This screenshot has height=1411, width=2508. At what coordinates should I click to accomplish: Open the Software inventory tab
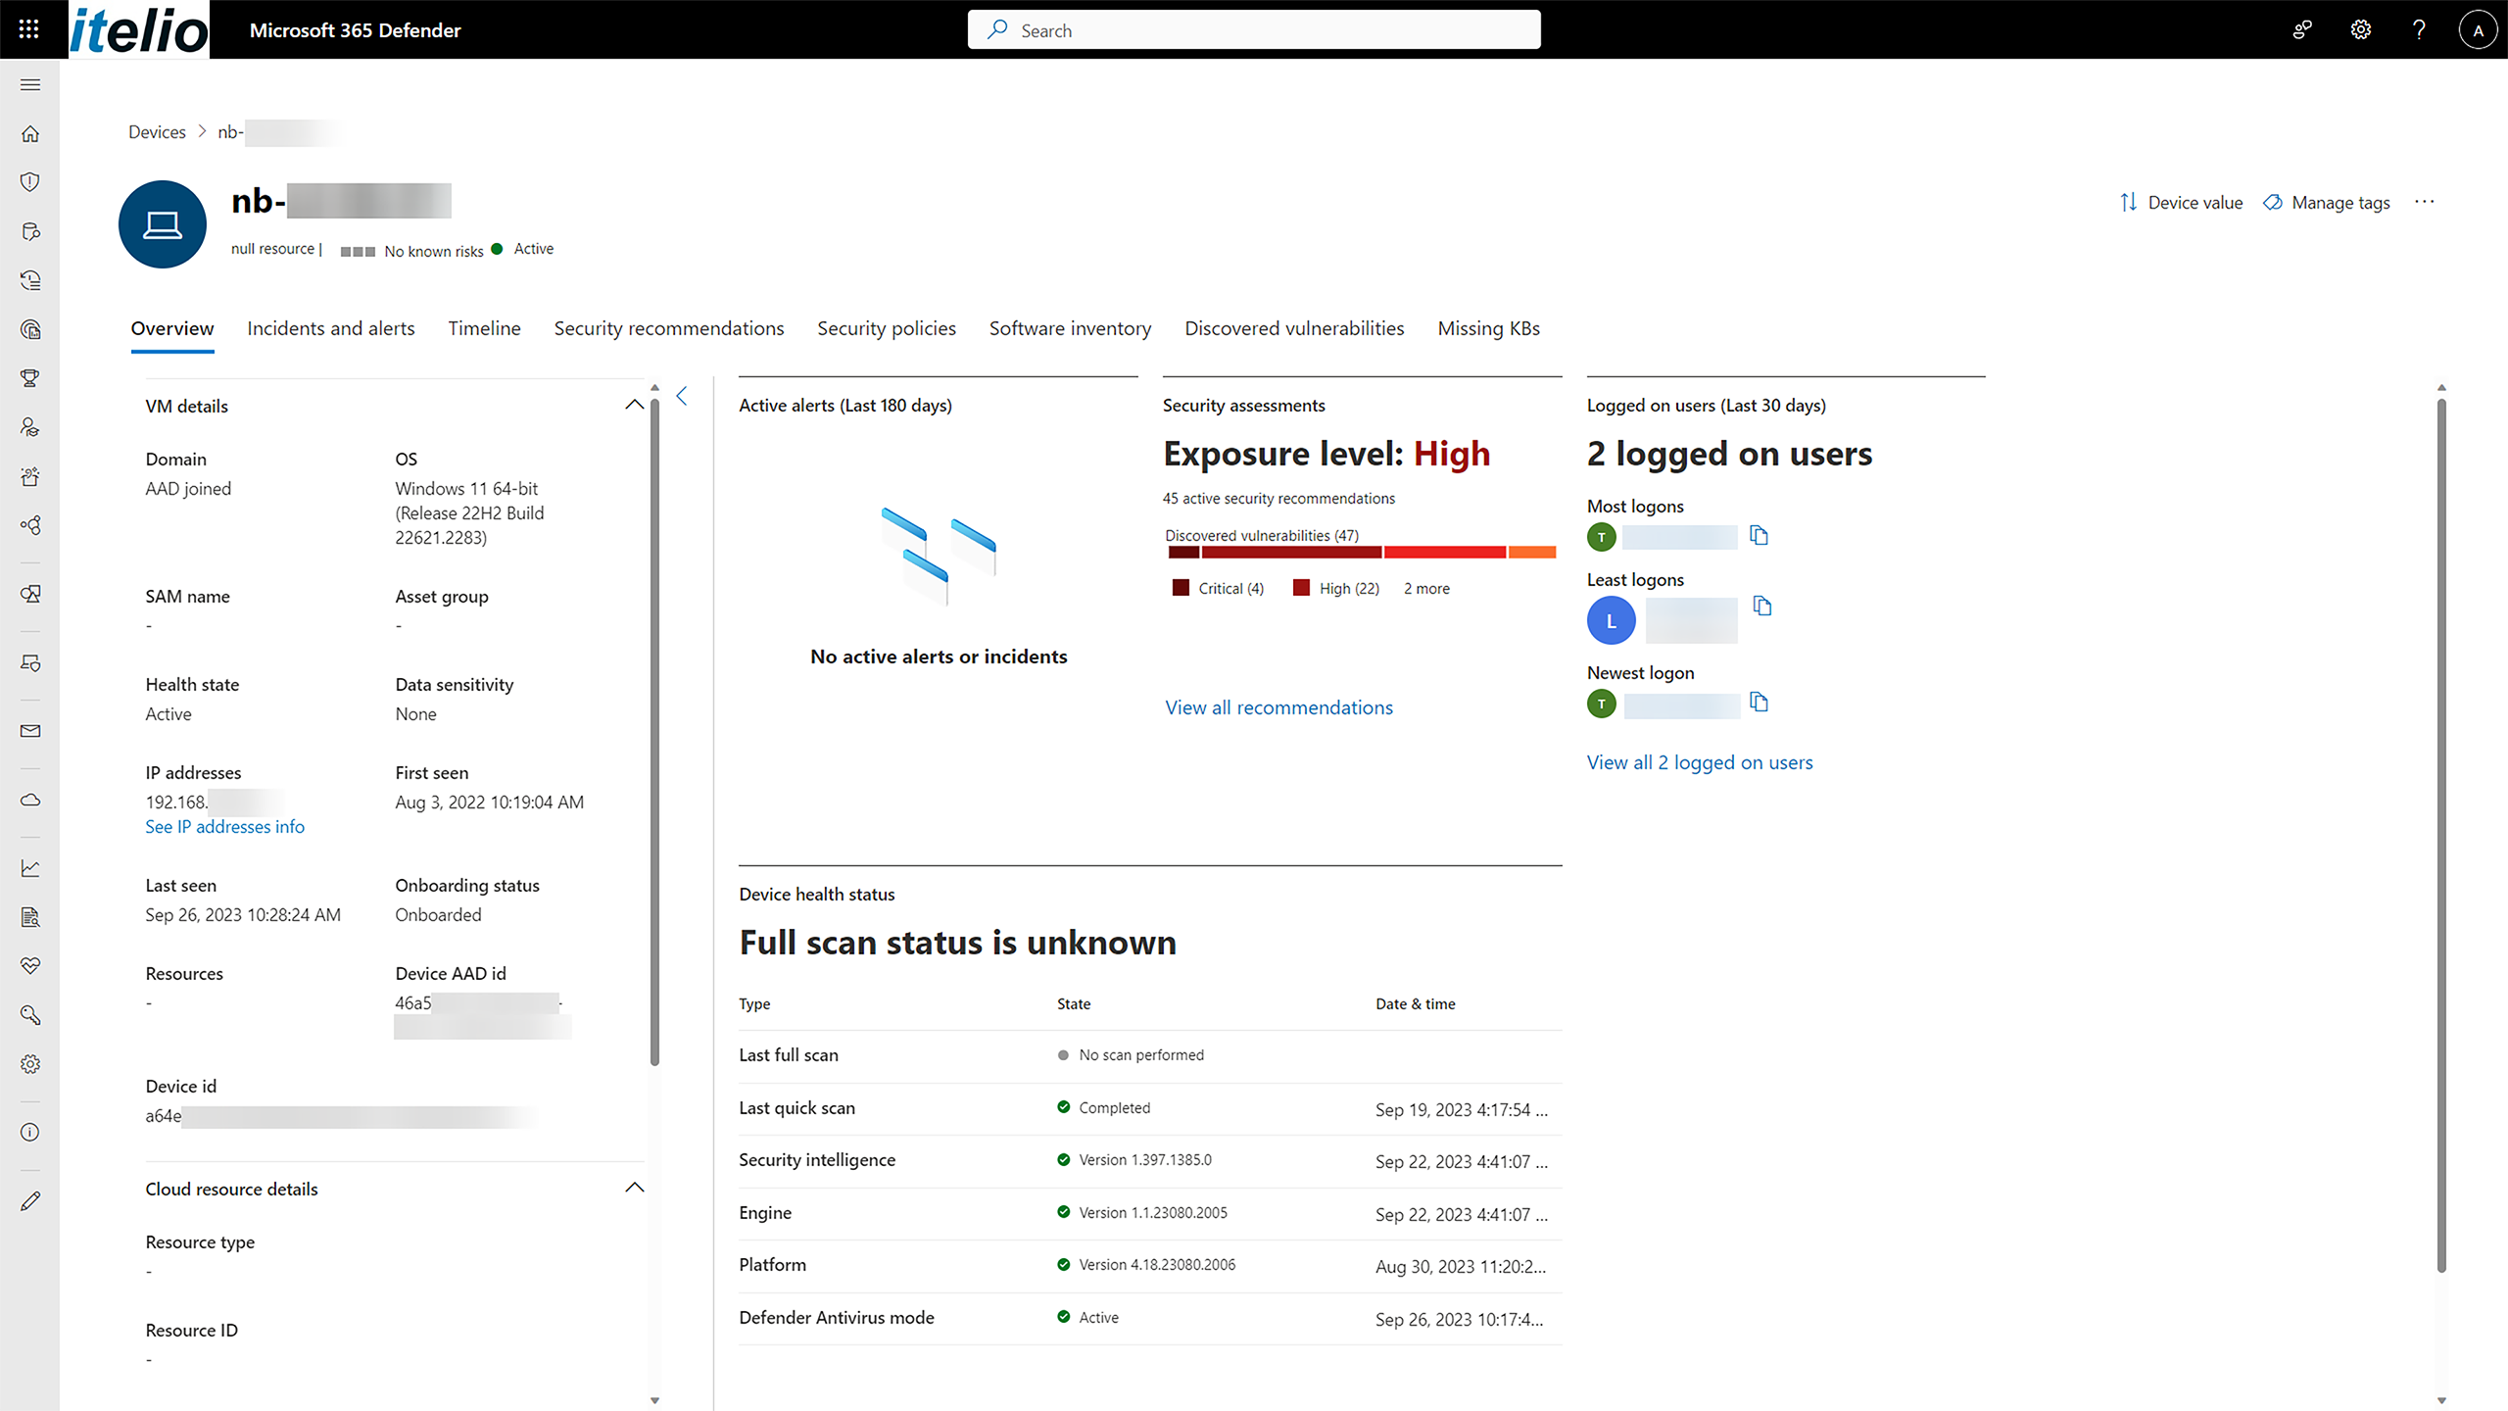point(1070,328)
